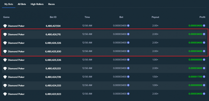Click Profit coin icon in row 6,480,425,133
This screenshot has height=101, width=209.
pyautogui.click(x=204, y=68)
